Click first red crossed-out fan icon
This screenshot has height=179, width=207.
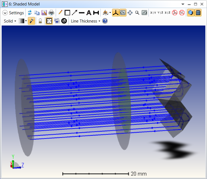(x=175, y=13)
